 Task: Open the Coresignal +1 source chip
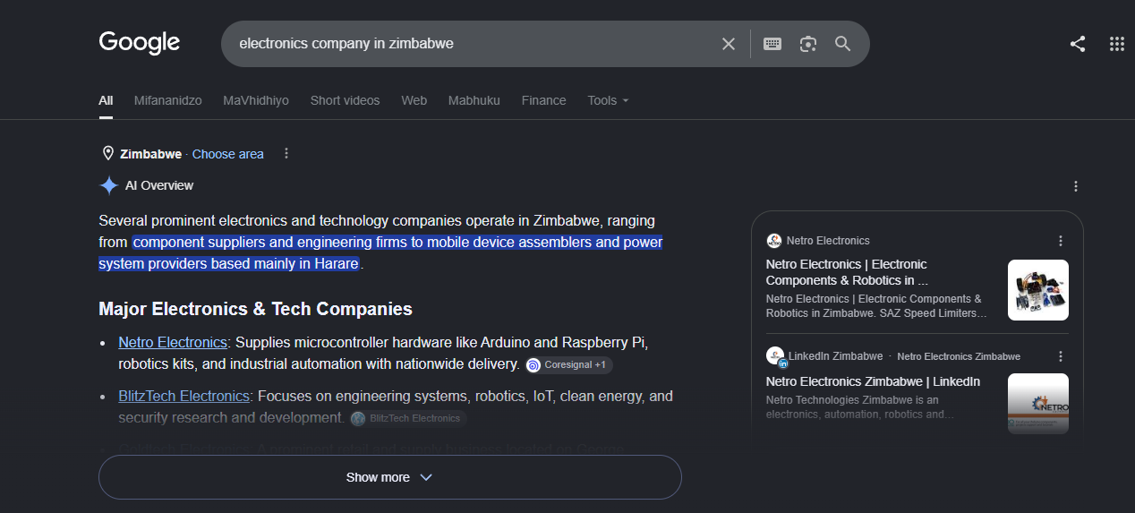(x=569, y=365)
